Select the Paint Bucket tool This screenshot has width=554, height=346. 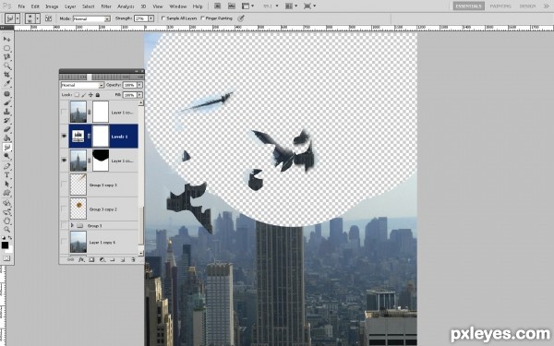pyautogui.click(x=6, y=138)
